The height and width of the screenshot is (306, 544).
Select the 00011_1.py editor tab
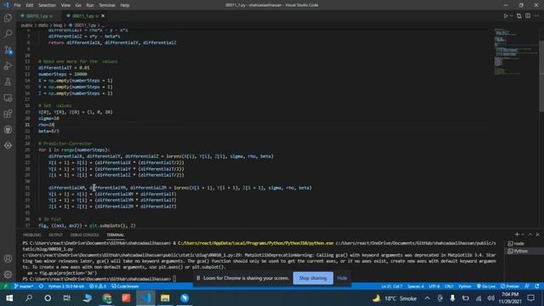point(82,16)
